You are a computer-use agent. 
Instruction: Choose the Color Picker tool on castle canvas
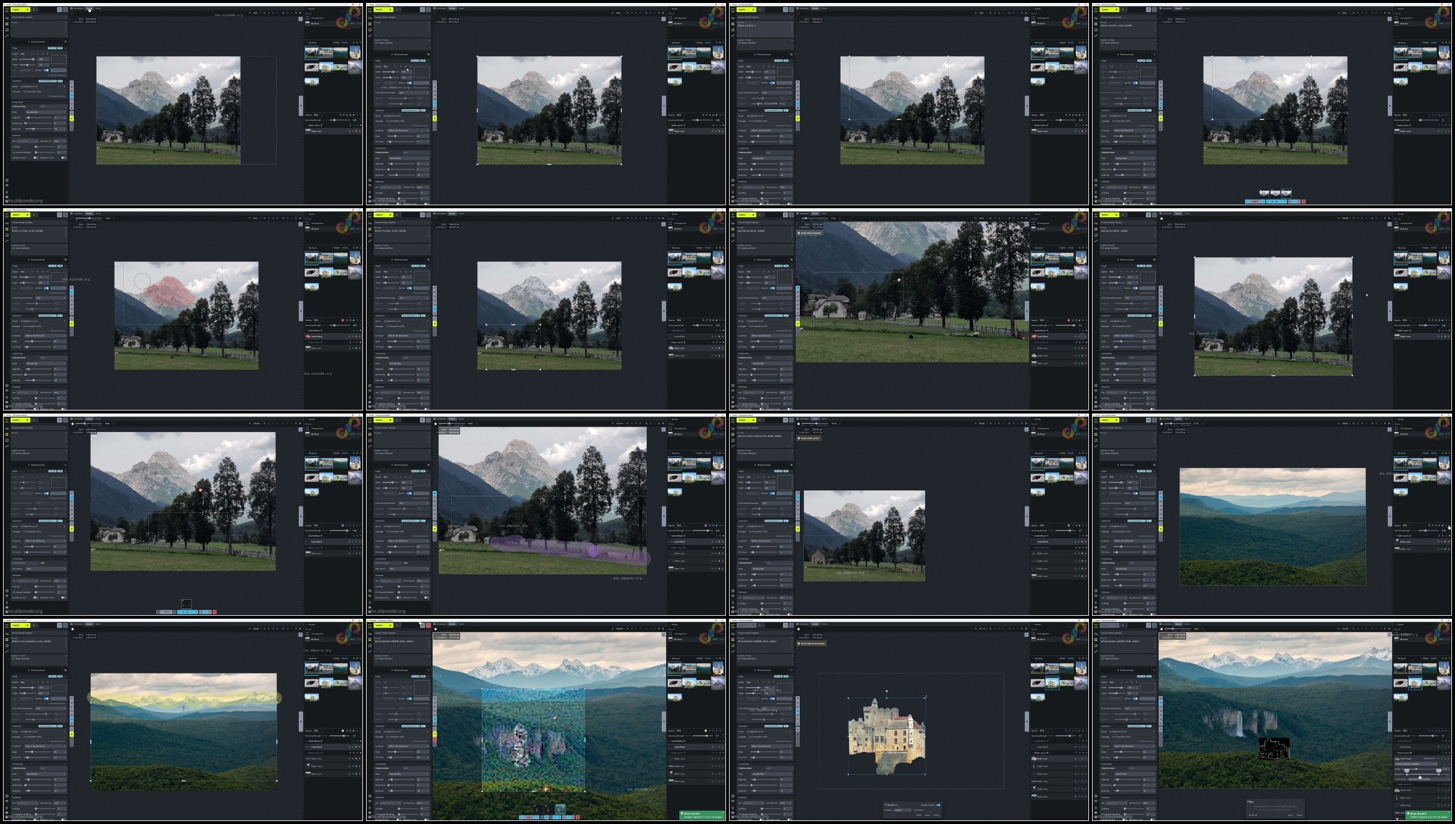tap(797, 723)
